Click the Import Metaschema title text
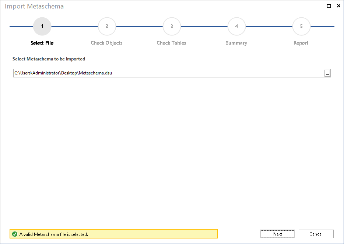 coord(34,6)
